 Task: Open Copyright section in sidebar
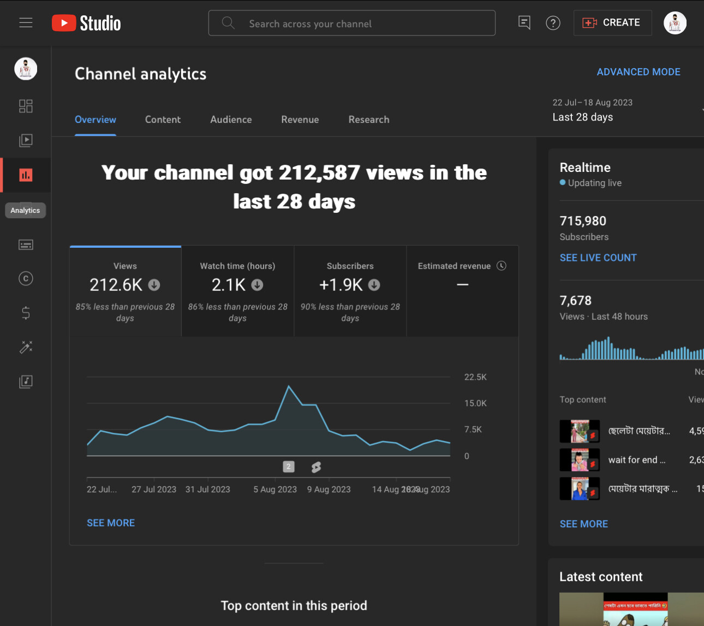[26, 279]
